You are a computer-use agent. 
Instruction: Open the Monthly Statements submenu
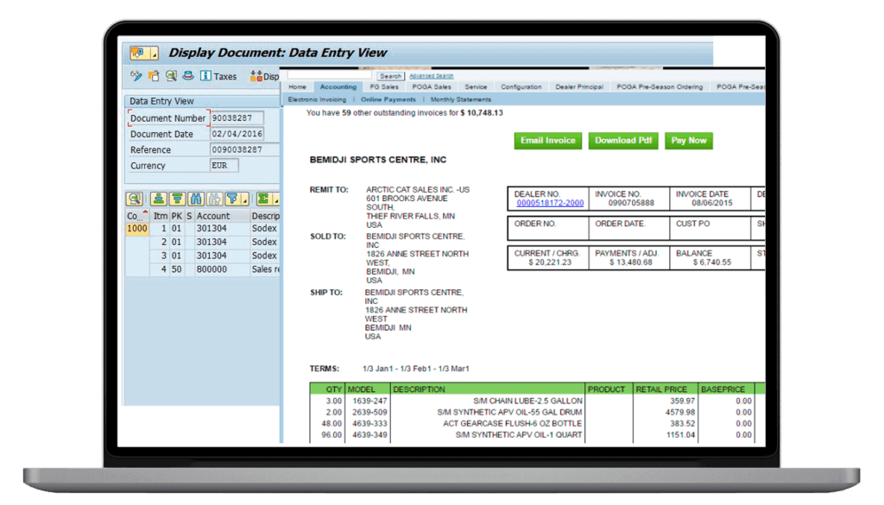pyautogui.click(x=461, y=100)
